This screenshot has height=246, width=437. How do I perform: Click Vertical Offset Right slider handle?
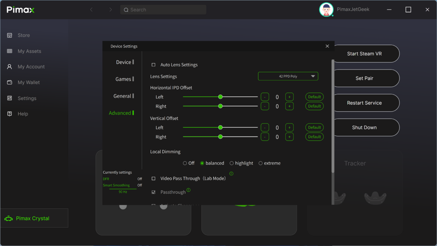click(220, 137)
